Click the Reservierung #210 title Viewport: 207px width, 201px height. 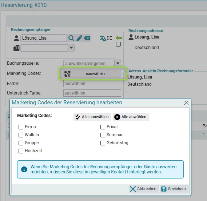click(x=24, y=5)
